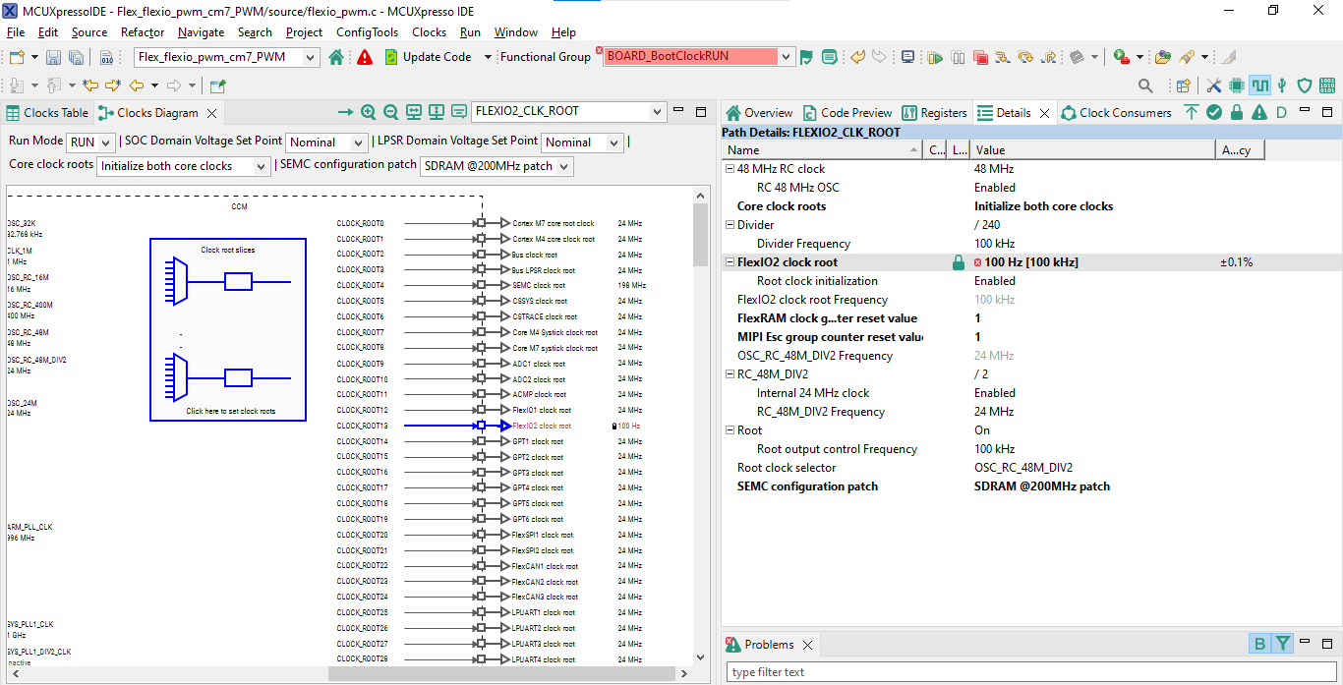Fit diagram to window width
The height and width of the screenshot is (685, 1343).
click(x=414, y=111)
